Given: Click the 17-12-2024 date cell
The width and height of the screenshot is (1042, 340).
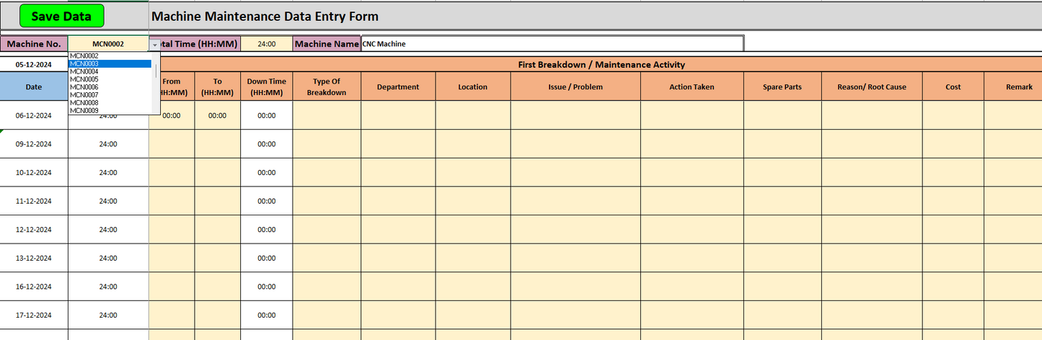Looking at the screenshot, I should pos(34,315).
